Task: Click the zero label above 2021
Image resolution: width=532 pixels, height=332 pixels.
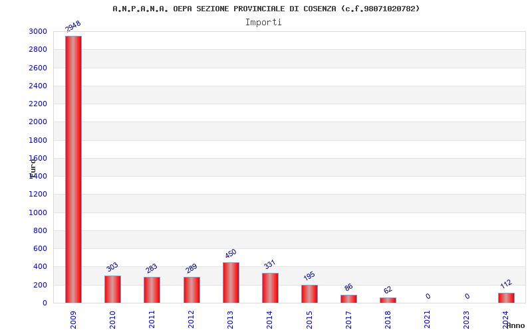Action: [428, 296]
